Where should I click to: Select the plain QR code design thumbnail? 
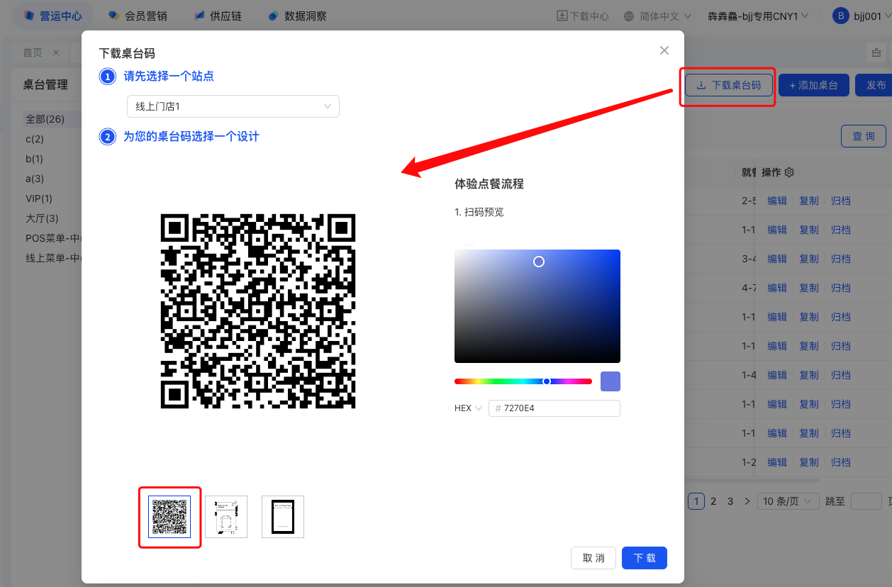pyautogui.click(x=169, y=517)
